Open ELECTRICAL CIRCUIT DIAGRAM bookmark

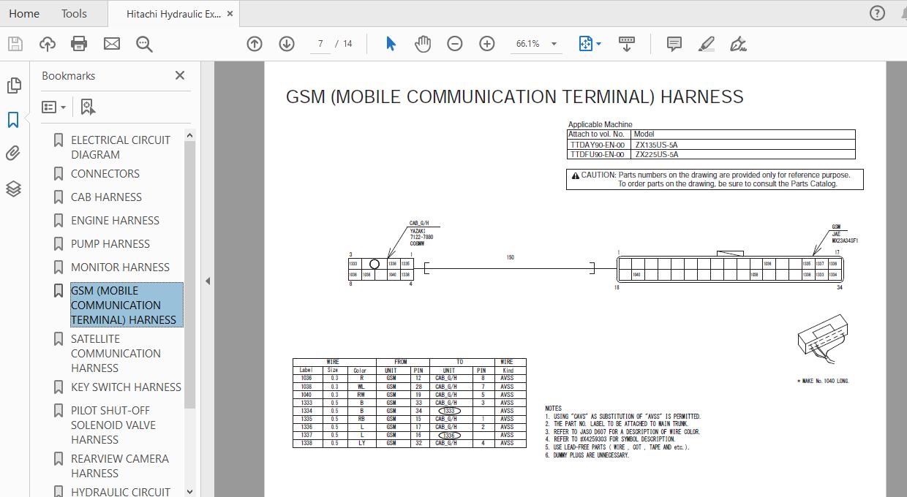coord(121,147)
